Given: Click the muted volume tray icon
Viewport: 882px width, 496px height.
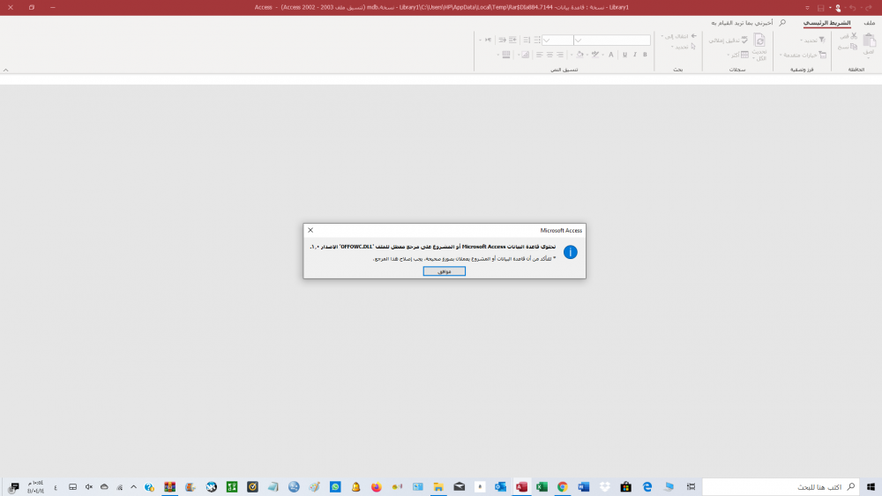Looking at the screenshot, I should [88, 487].
